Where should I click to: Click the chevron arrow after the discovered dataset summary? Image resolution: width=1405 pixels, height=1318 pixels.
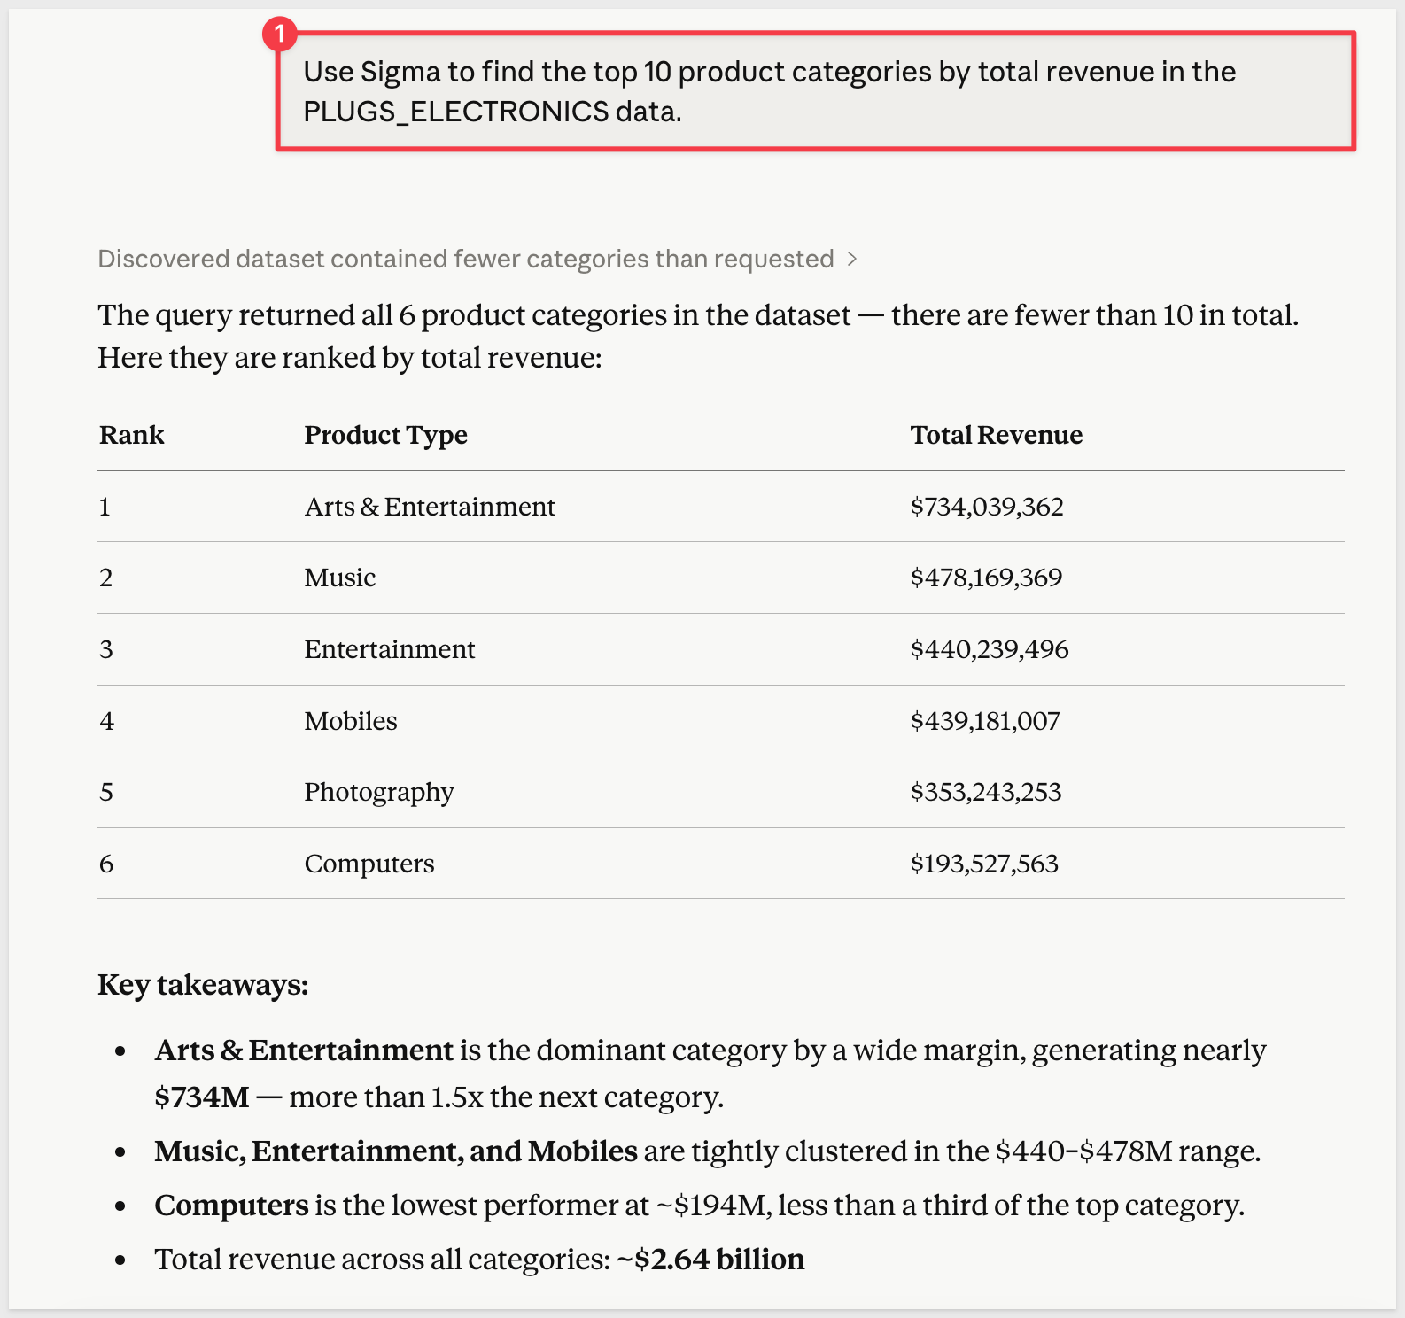tap(852, 259)
